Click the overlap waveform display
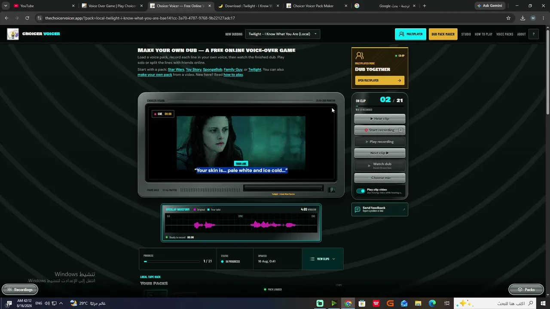The width and height of the screenshot is (550, 309). click(x=241, y=223)
